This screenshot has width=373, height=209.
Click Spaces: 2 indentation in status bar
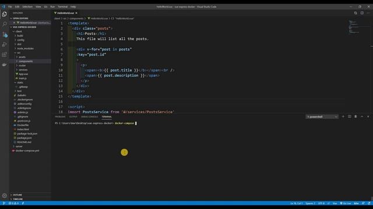coord(310,203)
